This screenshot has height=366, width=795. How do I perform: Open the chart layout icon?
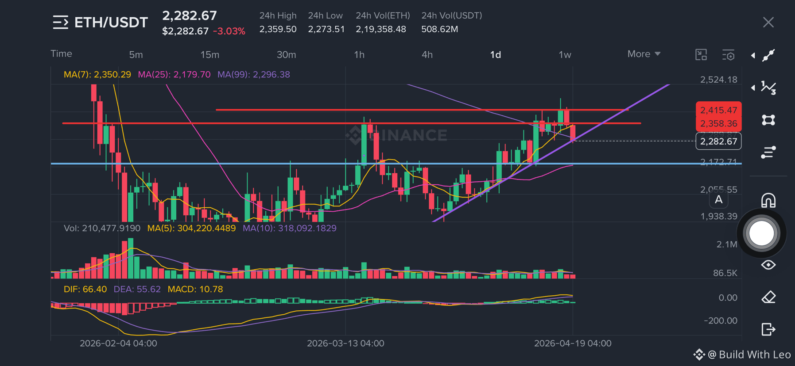tap(701, 55)
